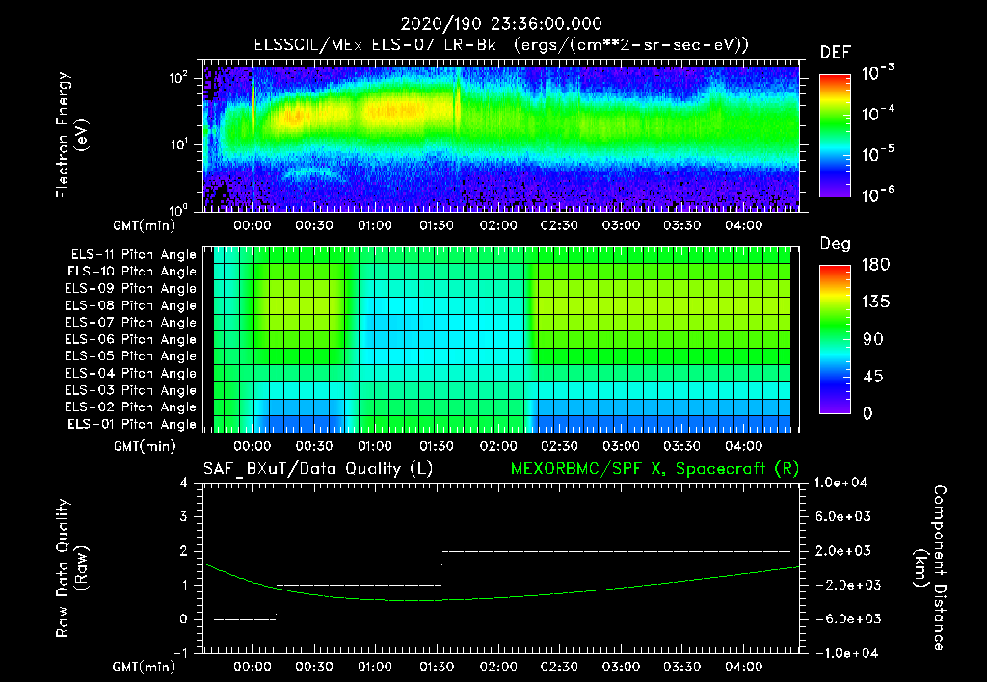Click the GMT(min) label under the data quality plot
Screen dimensions: 987x682
point(145,667)
